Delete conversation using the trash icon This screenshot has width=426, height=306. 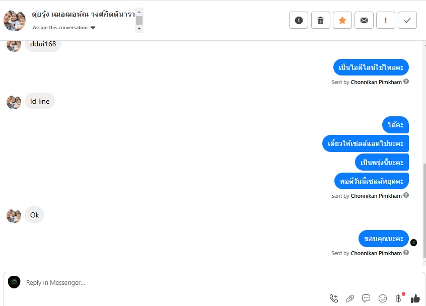coord(320,20)
